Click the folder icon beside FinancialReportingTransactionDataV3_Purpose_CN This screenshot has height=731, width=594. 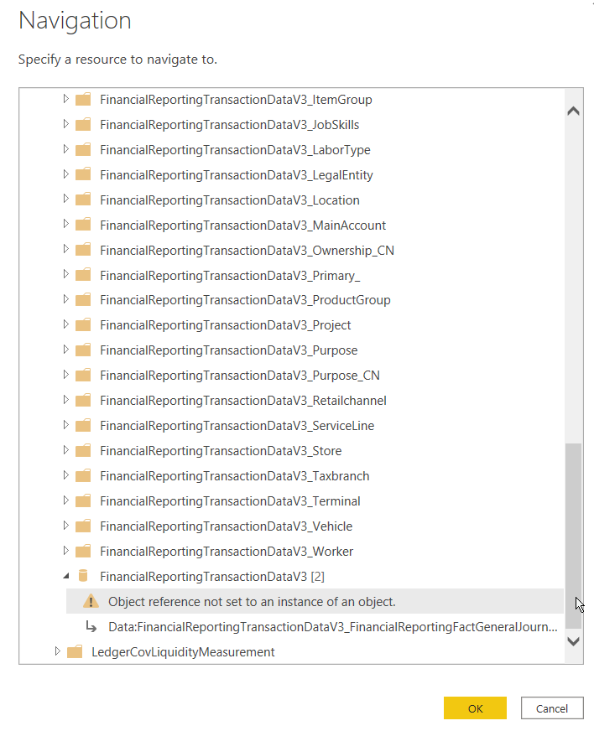tap(83, 376)
